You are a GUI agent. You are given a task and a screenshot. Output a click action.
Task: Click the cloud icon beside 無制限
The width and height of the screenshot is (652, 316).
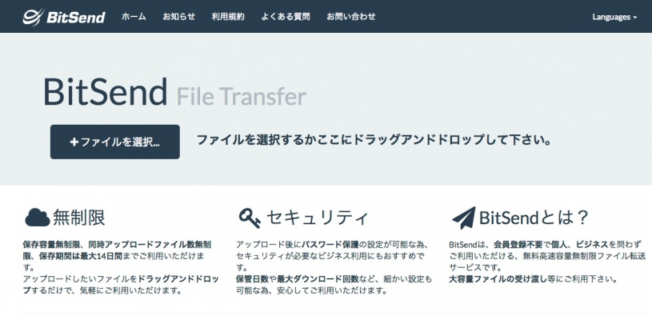pyautogui.click(x=37, y=217)
